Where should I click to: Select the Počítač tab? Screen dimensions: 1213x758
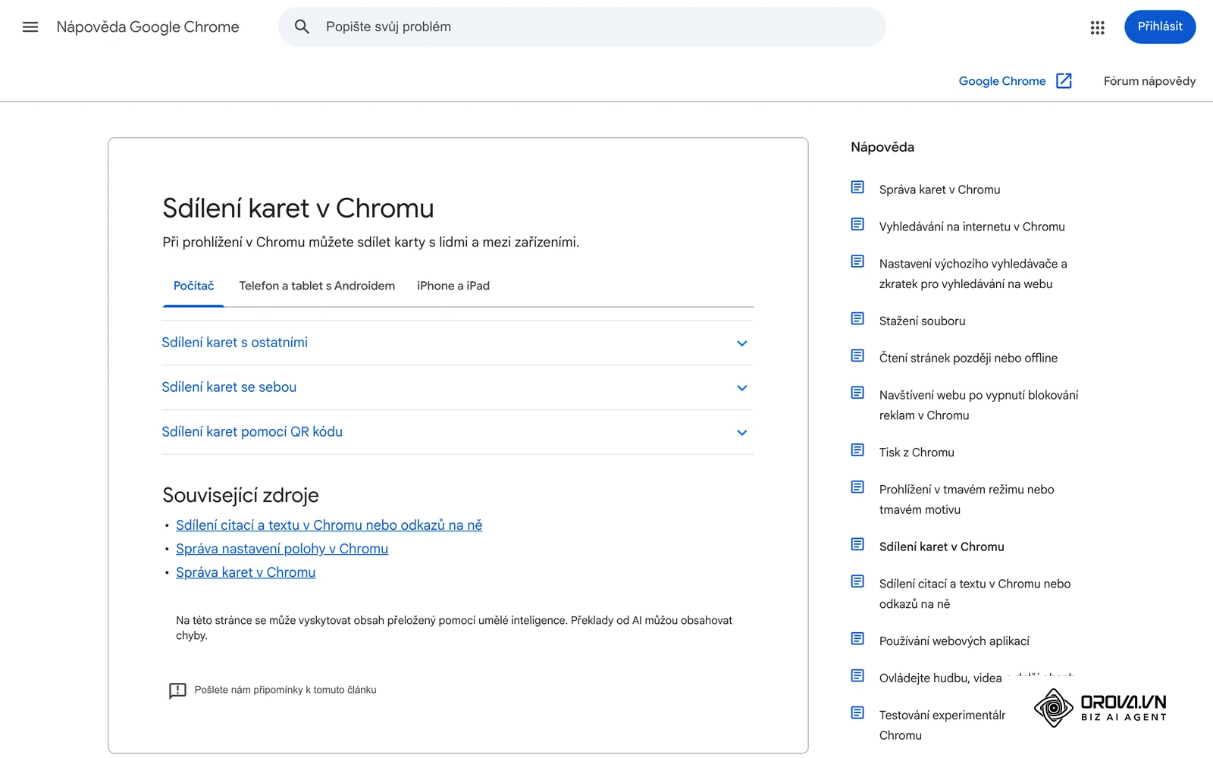tap(193, 286)
